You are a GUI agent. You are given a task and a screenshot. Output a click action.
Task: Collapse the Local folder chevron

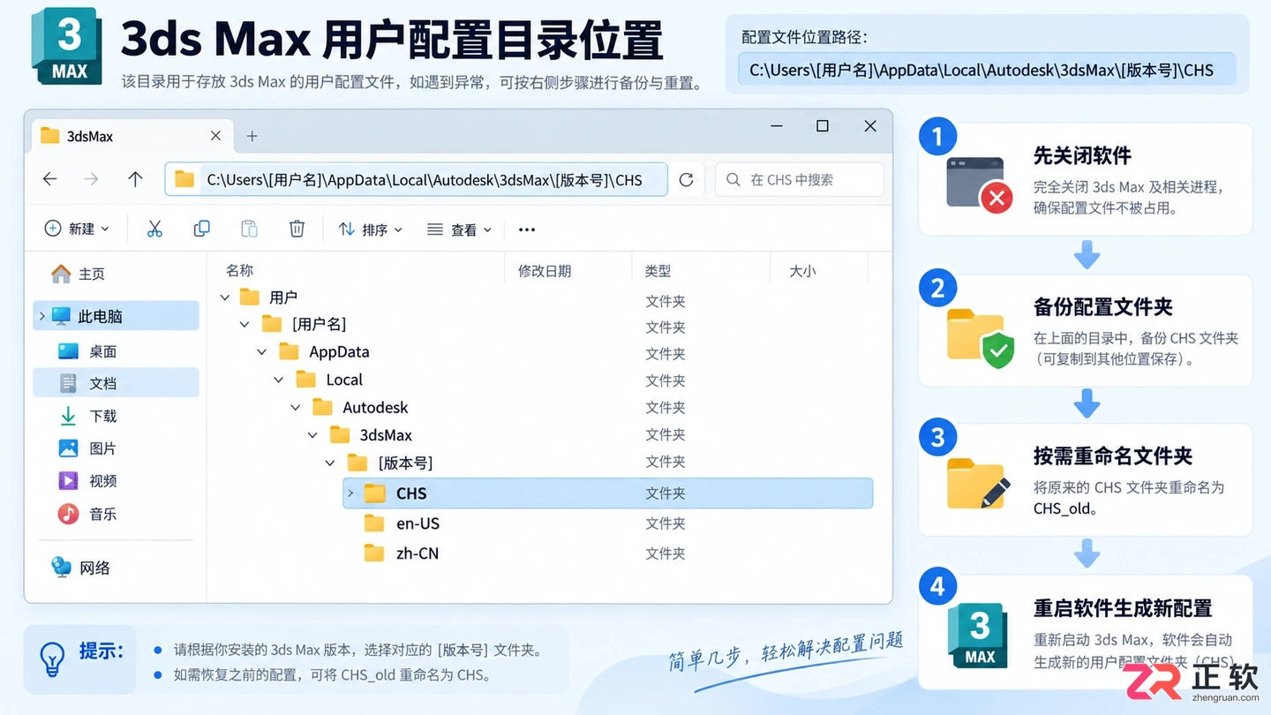tap(279, 380)
